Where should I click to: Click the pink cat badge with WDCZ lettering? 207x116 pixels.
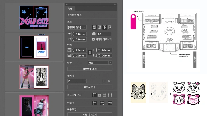point(193,99)
